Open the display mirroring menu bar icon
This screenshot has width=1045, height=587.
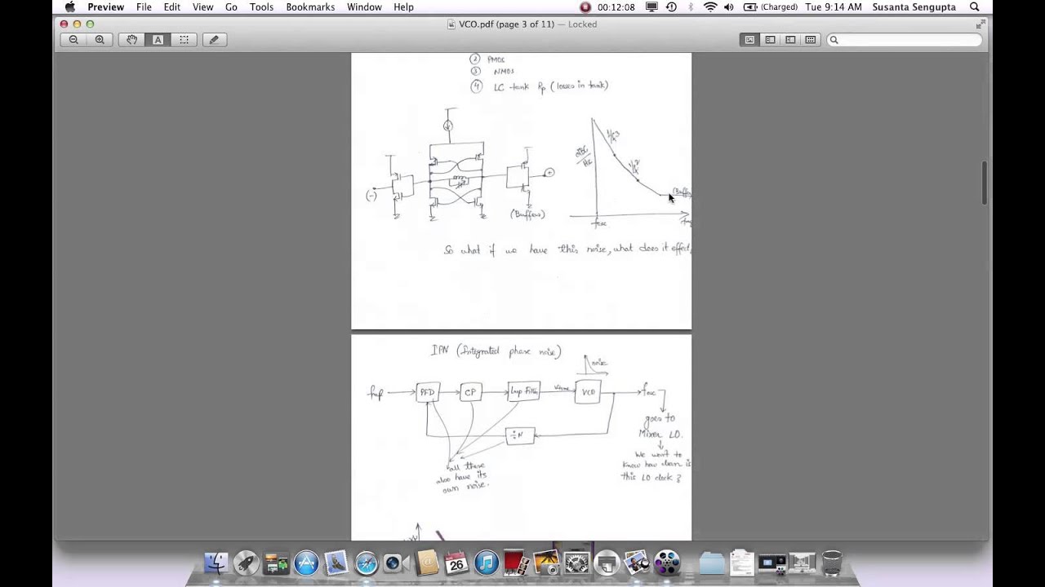[x=651, y=7]
